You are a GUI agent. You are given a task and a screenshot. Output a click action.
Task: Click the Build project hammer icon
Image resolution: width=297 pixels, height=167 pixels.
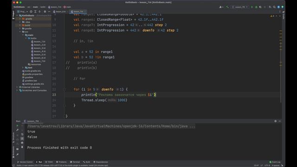pyautogui.click(x=227, y=7)
